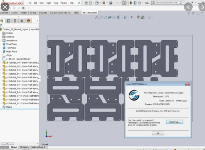This screenshot has width=205, height=150.
Task: Open the dropdown arrow beside the Print icon
Action: [x=114, y=3]
